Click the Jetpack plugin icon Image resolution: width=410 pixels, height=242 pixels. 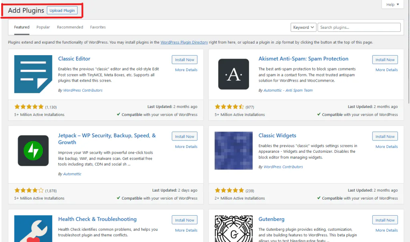(x=33, y=150)
